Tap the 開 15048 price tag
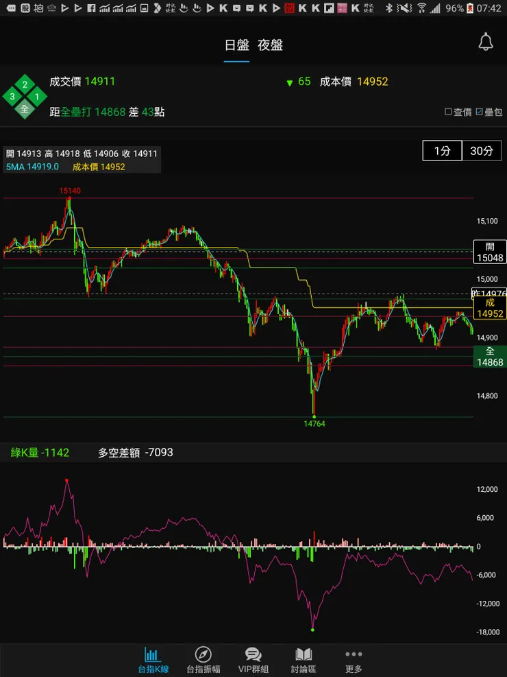This screenshot has height=677, width=507. [x=490, y=252]
